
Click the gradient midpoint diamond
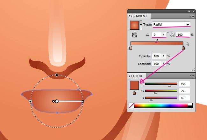[x=157, y=40]
